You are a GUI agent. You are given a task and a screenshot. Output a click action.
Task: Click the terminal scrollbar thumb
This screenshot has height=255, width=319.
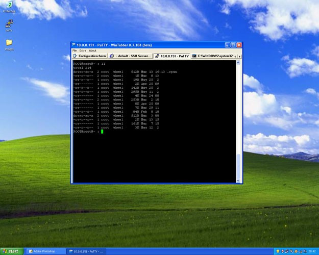pos(238,166)
